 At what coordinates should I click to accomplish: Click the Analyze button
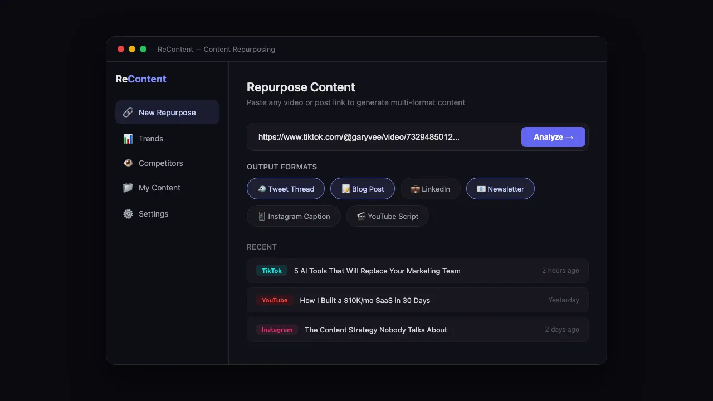click(553, 136)
